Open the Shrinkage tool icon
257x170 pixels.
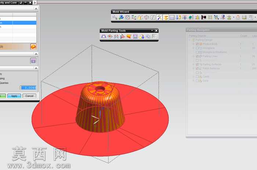pyautogui.click(x=140, y=17)
